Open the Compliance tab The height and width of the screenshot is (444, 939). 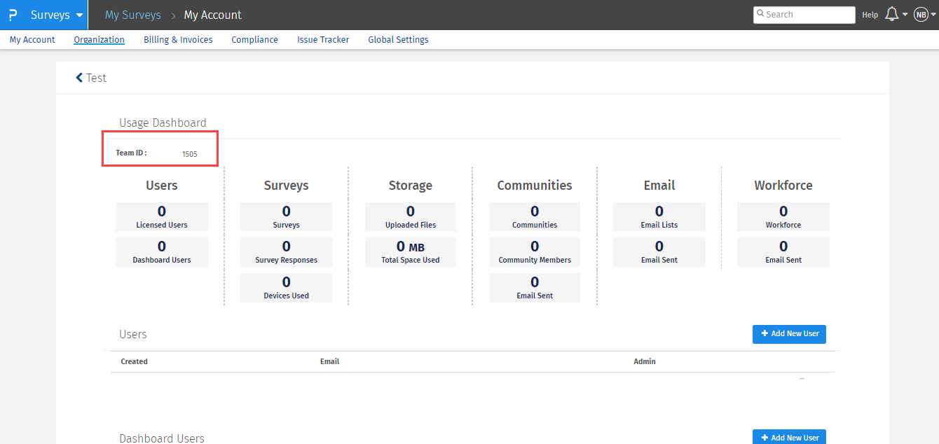(x=254, y=40)
